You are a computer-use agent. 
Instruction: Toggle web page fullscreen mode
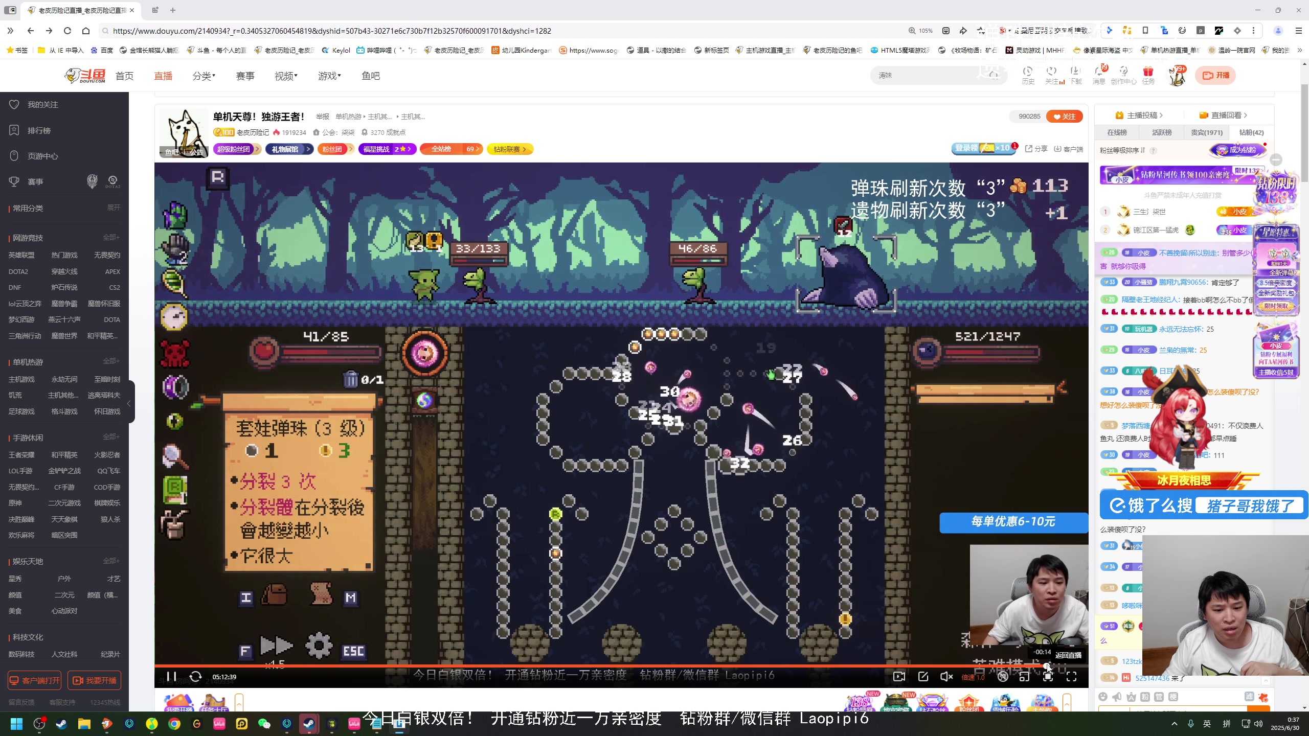coord(1048,677)
